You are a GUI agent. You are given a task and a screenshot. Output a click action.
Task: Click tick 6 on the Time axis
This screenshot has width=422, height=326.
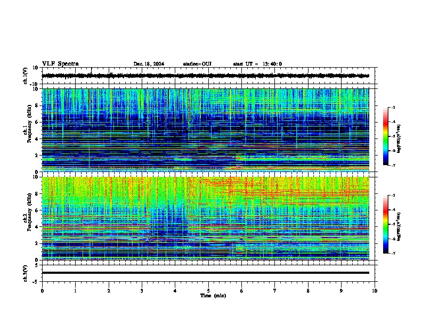[242, 291]
